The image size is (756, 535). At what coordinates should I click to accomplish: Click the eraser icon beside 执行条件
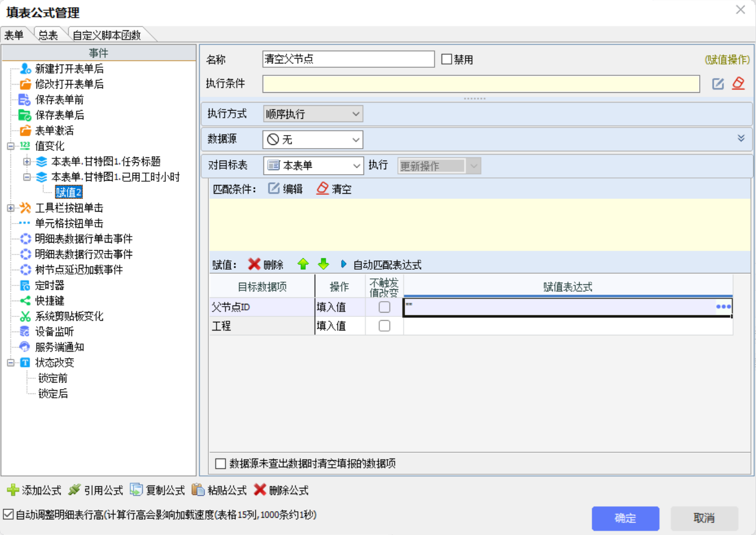[x=739, y=83]
